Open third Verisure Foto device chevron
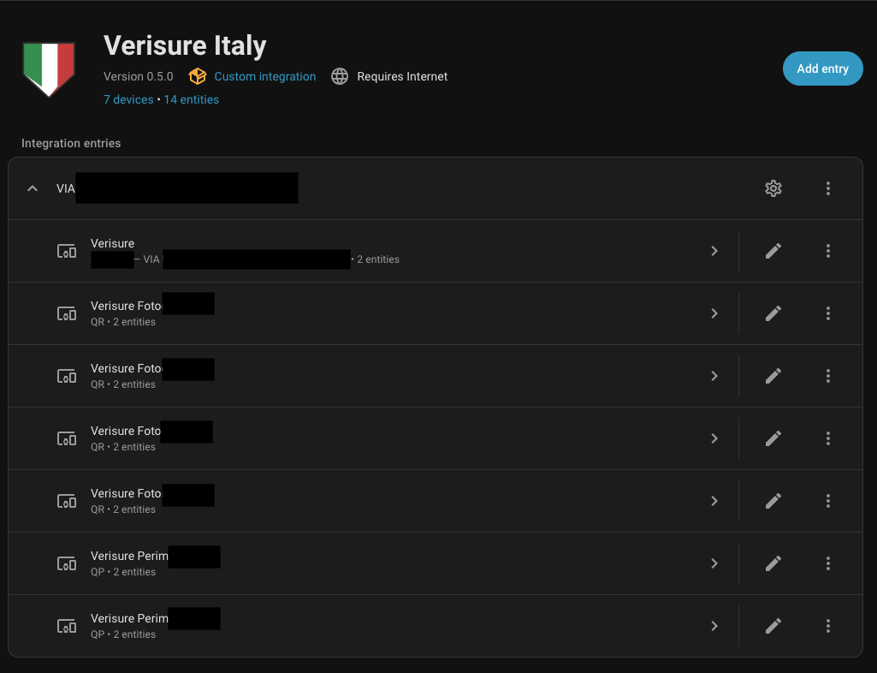 pos(714,438)
